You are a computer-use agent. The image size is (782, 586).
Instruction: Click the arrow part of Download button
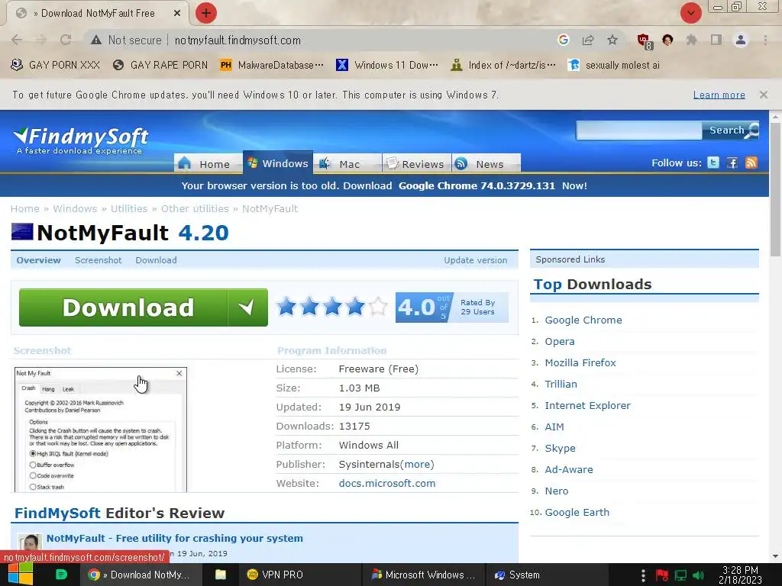coord(247,307)
